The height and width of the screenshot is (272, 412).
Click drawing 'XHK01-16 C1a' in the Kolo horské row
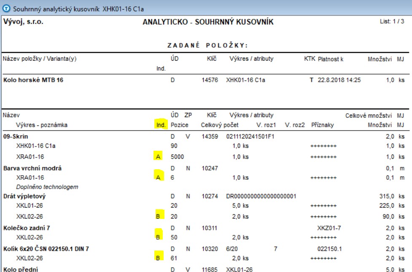[x=245, y=80]
